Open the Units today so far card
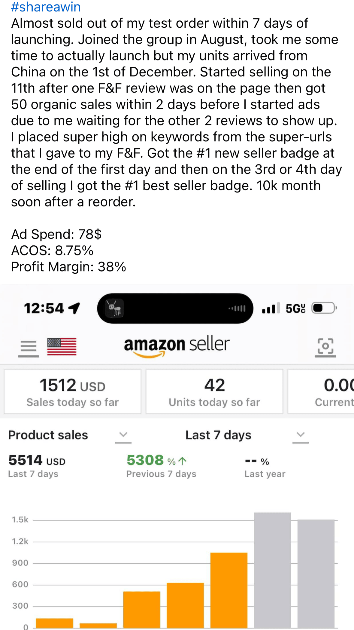Screen dimensions: 354x630 (x=214, y=392)
